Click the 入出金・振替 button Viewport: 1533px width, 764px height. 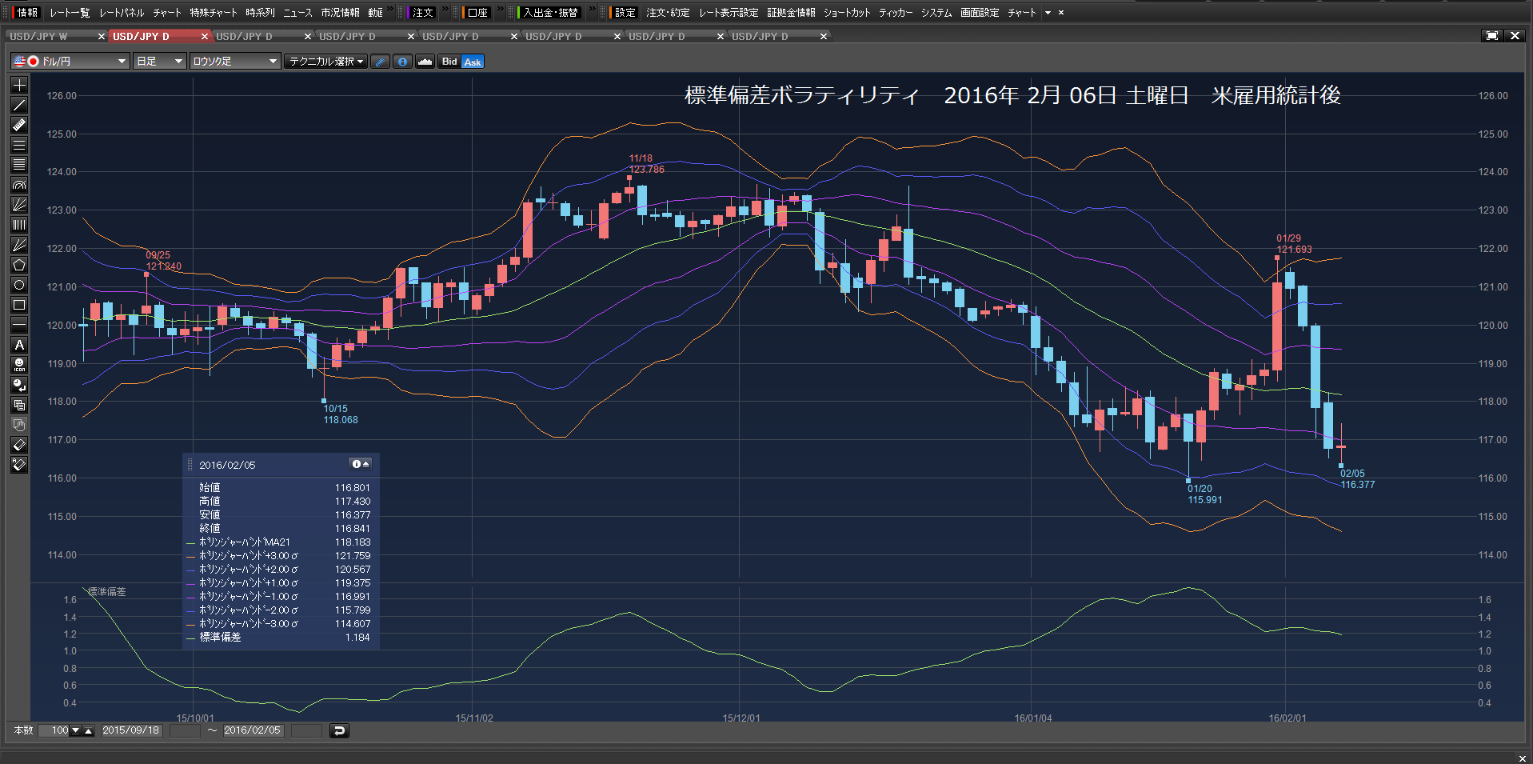pos(550,13)
